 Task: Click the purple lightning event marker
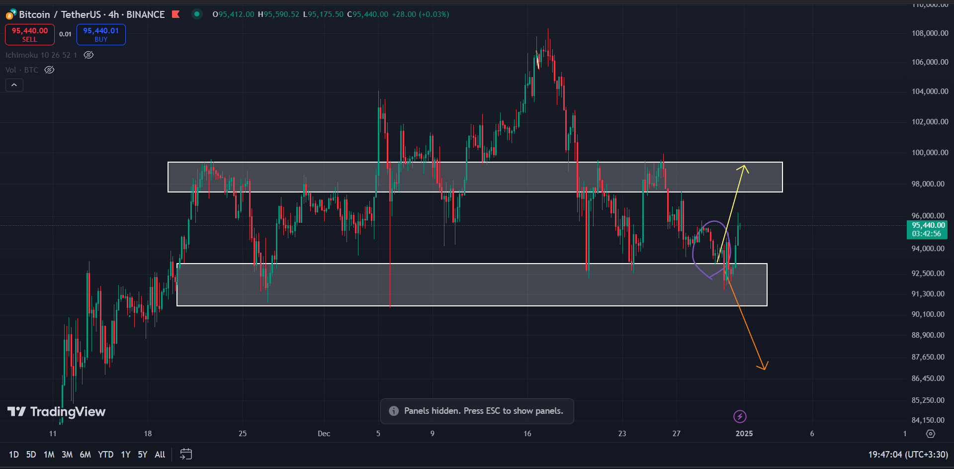coord(740,416)
